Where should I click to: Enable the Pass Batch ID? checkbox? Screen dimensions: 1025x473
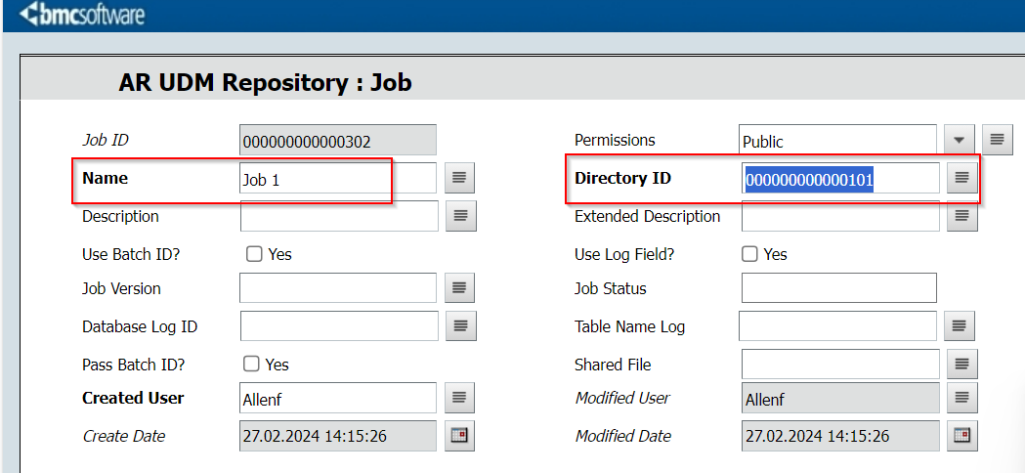252,364
